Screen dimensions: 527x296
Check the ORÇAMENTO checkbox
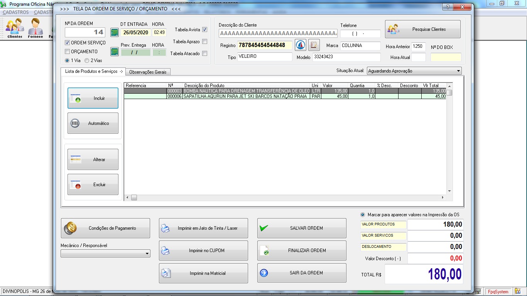tap(67, 52)
